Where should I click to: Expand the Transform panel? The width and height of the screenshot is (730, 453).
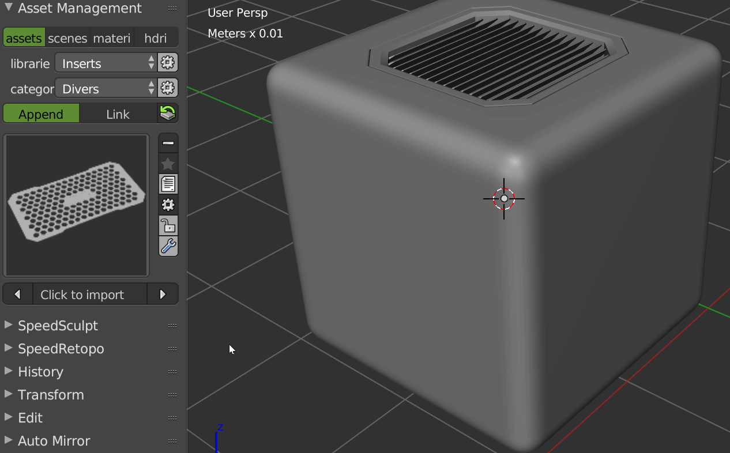8,394
